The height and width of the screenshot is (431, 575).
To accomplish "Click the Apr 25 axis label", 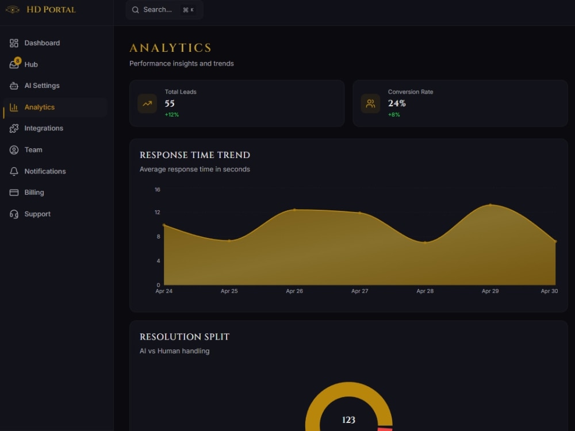I will coord(229,291).
